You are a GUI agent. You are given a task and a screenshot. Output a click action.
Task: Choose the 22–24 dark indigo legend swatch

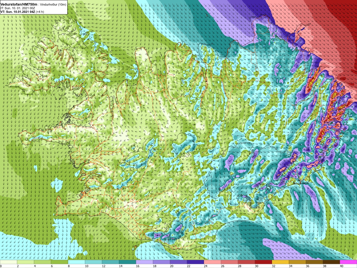click(196, 262)
